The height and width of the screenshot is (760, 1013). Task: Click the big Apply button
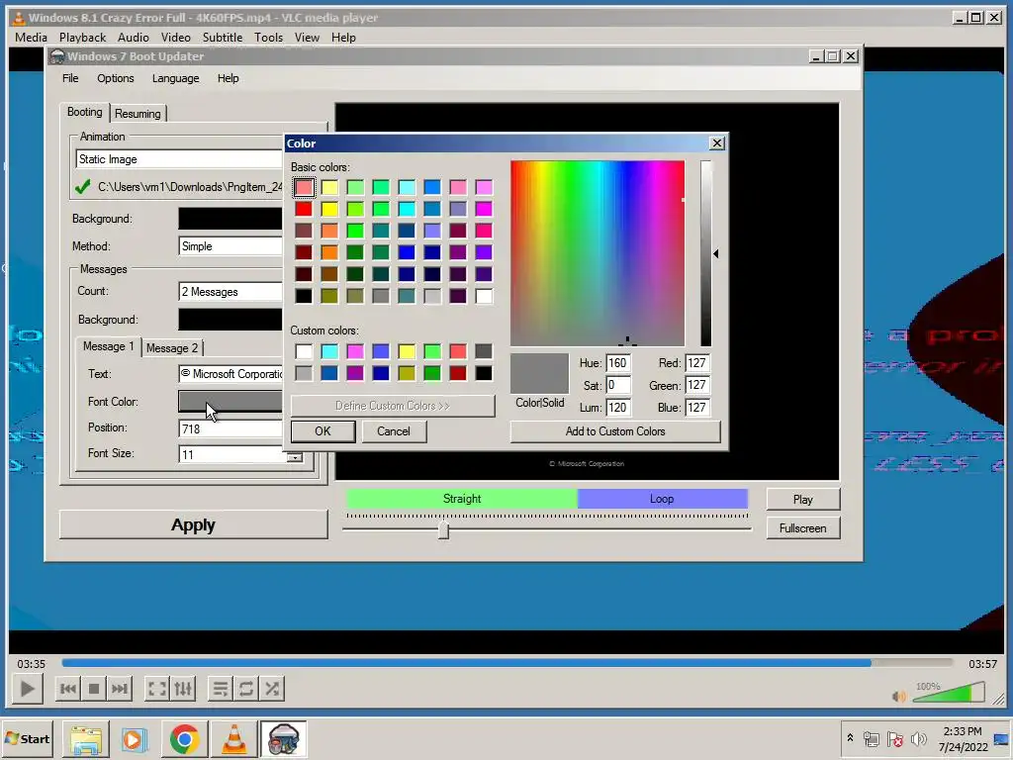coord(193,524)
